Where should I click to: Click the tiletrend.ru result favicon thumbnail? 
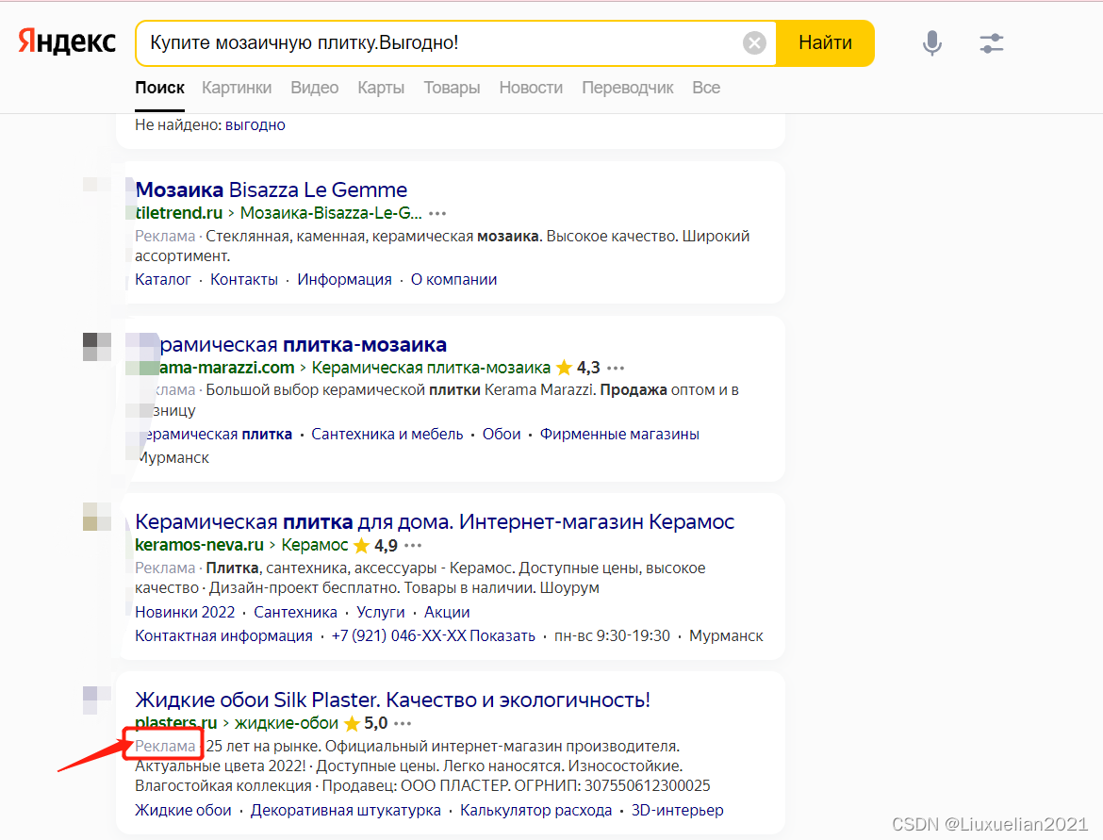[x=97, y=185]
